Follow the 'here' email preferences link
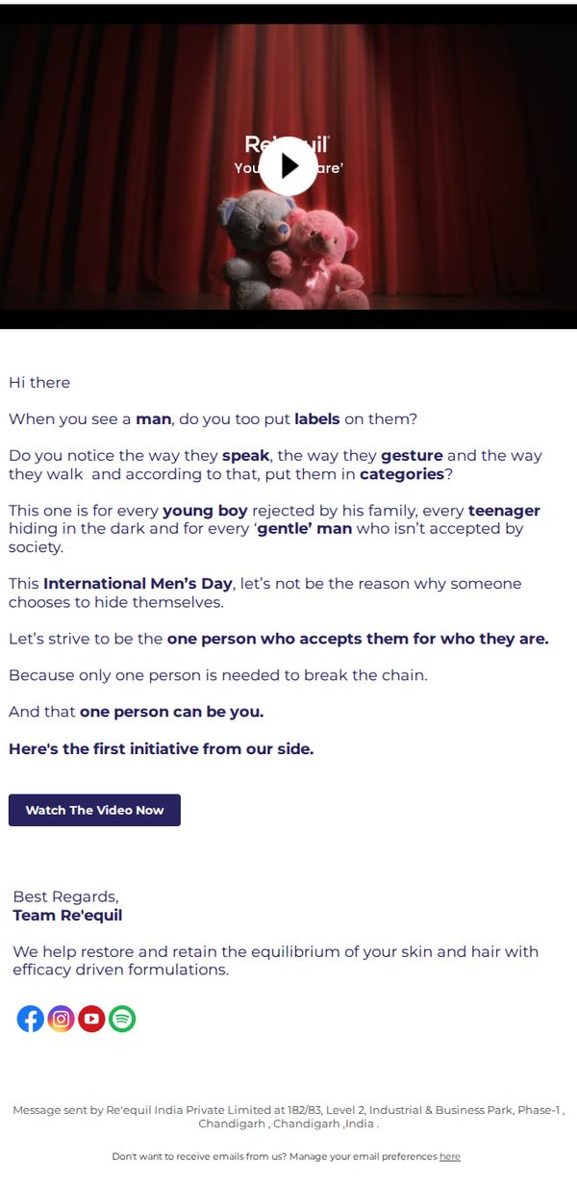The image size is (577, 1186). [x=450, y=1156]
